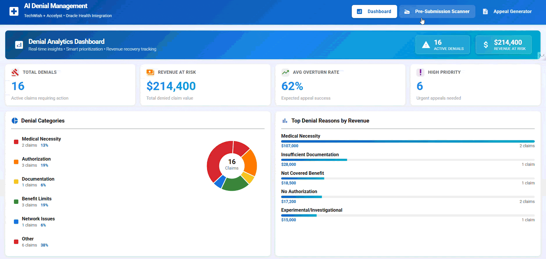Image resolution: width=546 pixels, height=259 pixels.
Task: Click the Avg Overturn Rate trend icon
Action: [286, 72]
